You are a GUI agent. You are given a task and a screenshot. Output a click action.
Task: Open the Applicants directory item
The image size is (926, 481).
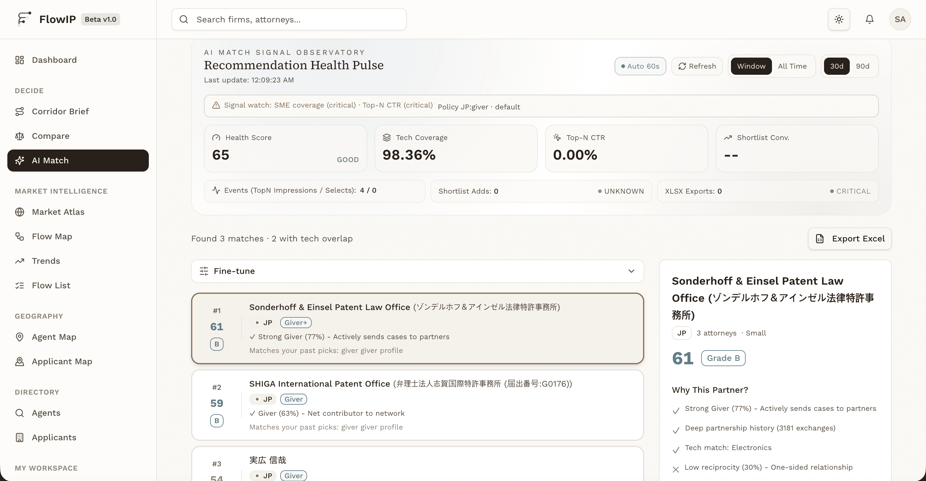coord(54,437)
